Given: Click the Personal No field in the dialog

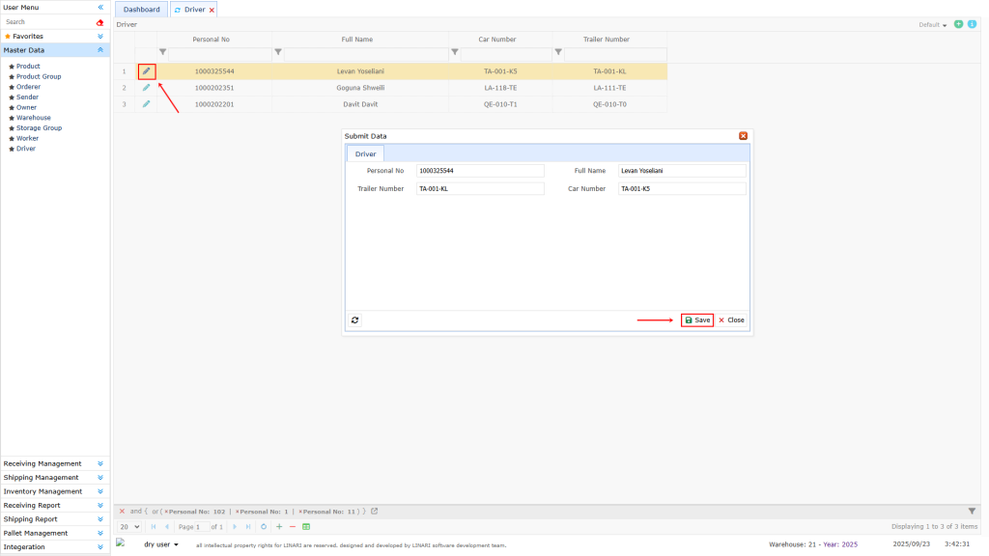Looking at the screenshot, I should pos(480,170).
